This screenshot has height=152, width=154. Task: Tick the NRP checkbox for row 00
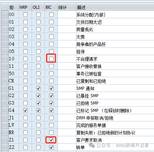coord(25,15)
